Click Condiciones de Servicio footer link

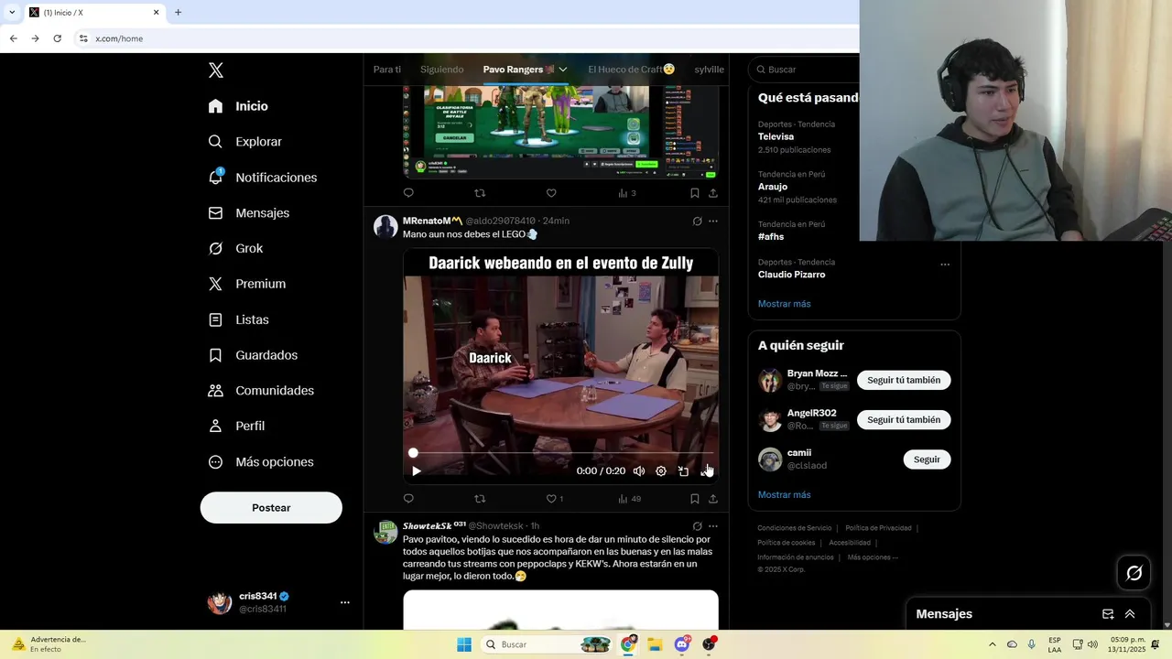click(795, 528)
